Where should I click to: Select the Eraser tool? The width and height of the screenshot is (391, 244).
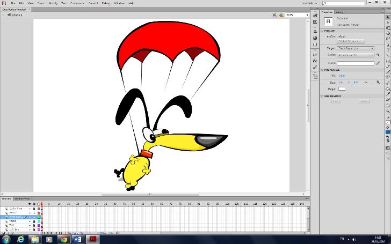[388, 100]
